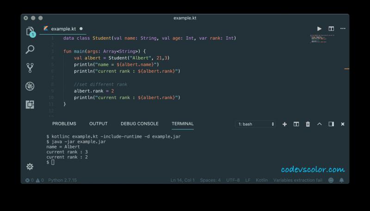Open the Explorer icon in activity bar
Screen dimensions: 370x211
pos(30,32)
